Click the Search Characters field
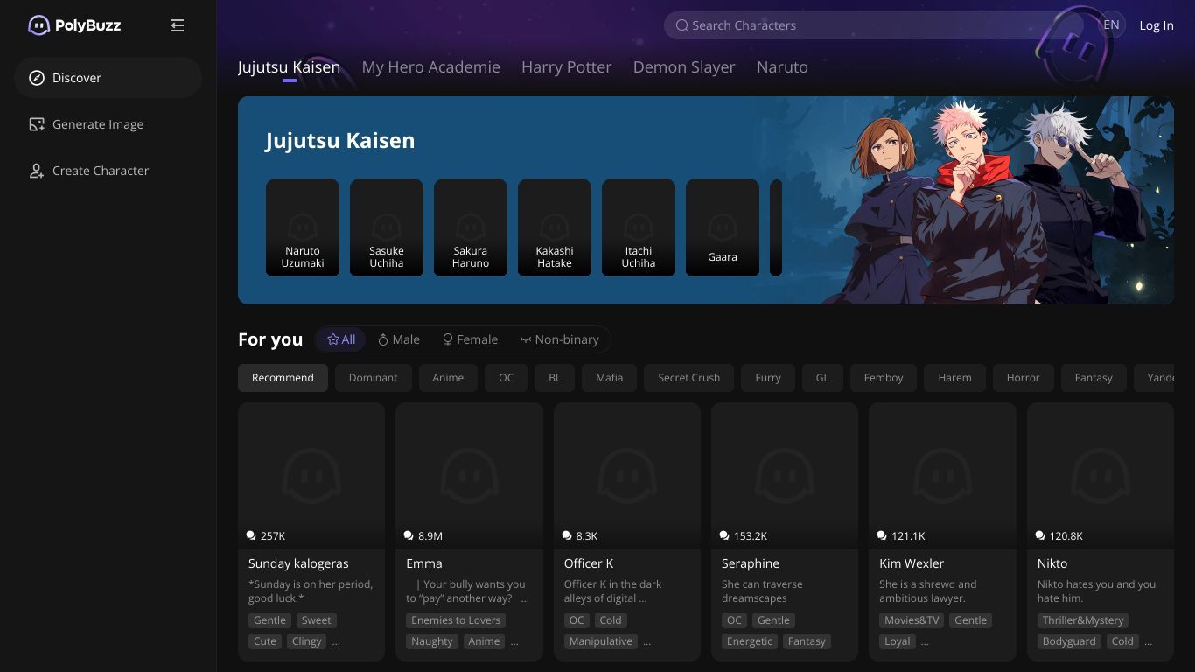The height and width of the screenshot is (672, 1195). click(875, 25)
